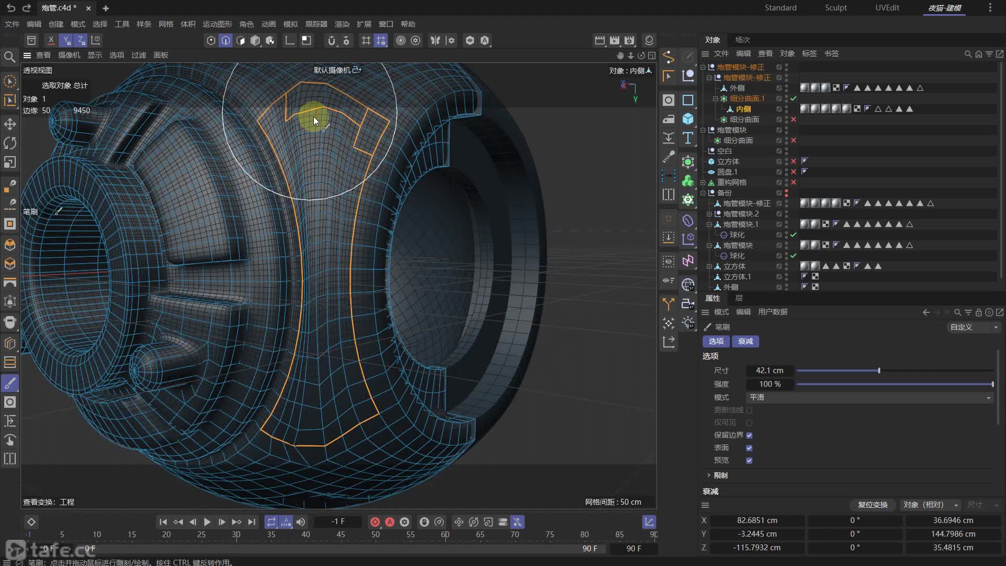Collapse the 备份 tree node
Viewport: 1006px width, 566px height.
[703, 193]
